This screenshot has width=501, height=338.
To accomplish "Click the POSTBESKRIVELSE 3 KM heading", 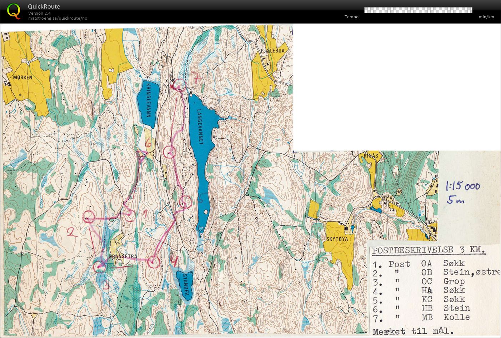I will pyautogui.click(x=429, y=250).
